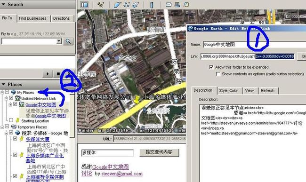Open the Ruler measuring tool
306x182 pixels.
152,5
